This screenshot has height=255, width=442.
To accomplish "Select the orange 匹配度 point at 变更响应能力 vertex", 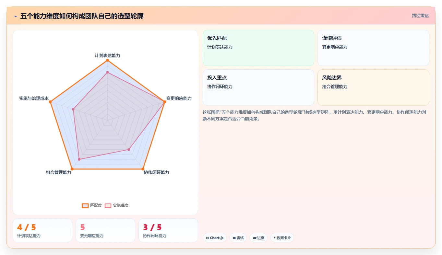I will click(165, 102).
